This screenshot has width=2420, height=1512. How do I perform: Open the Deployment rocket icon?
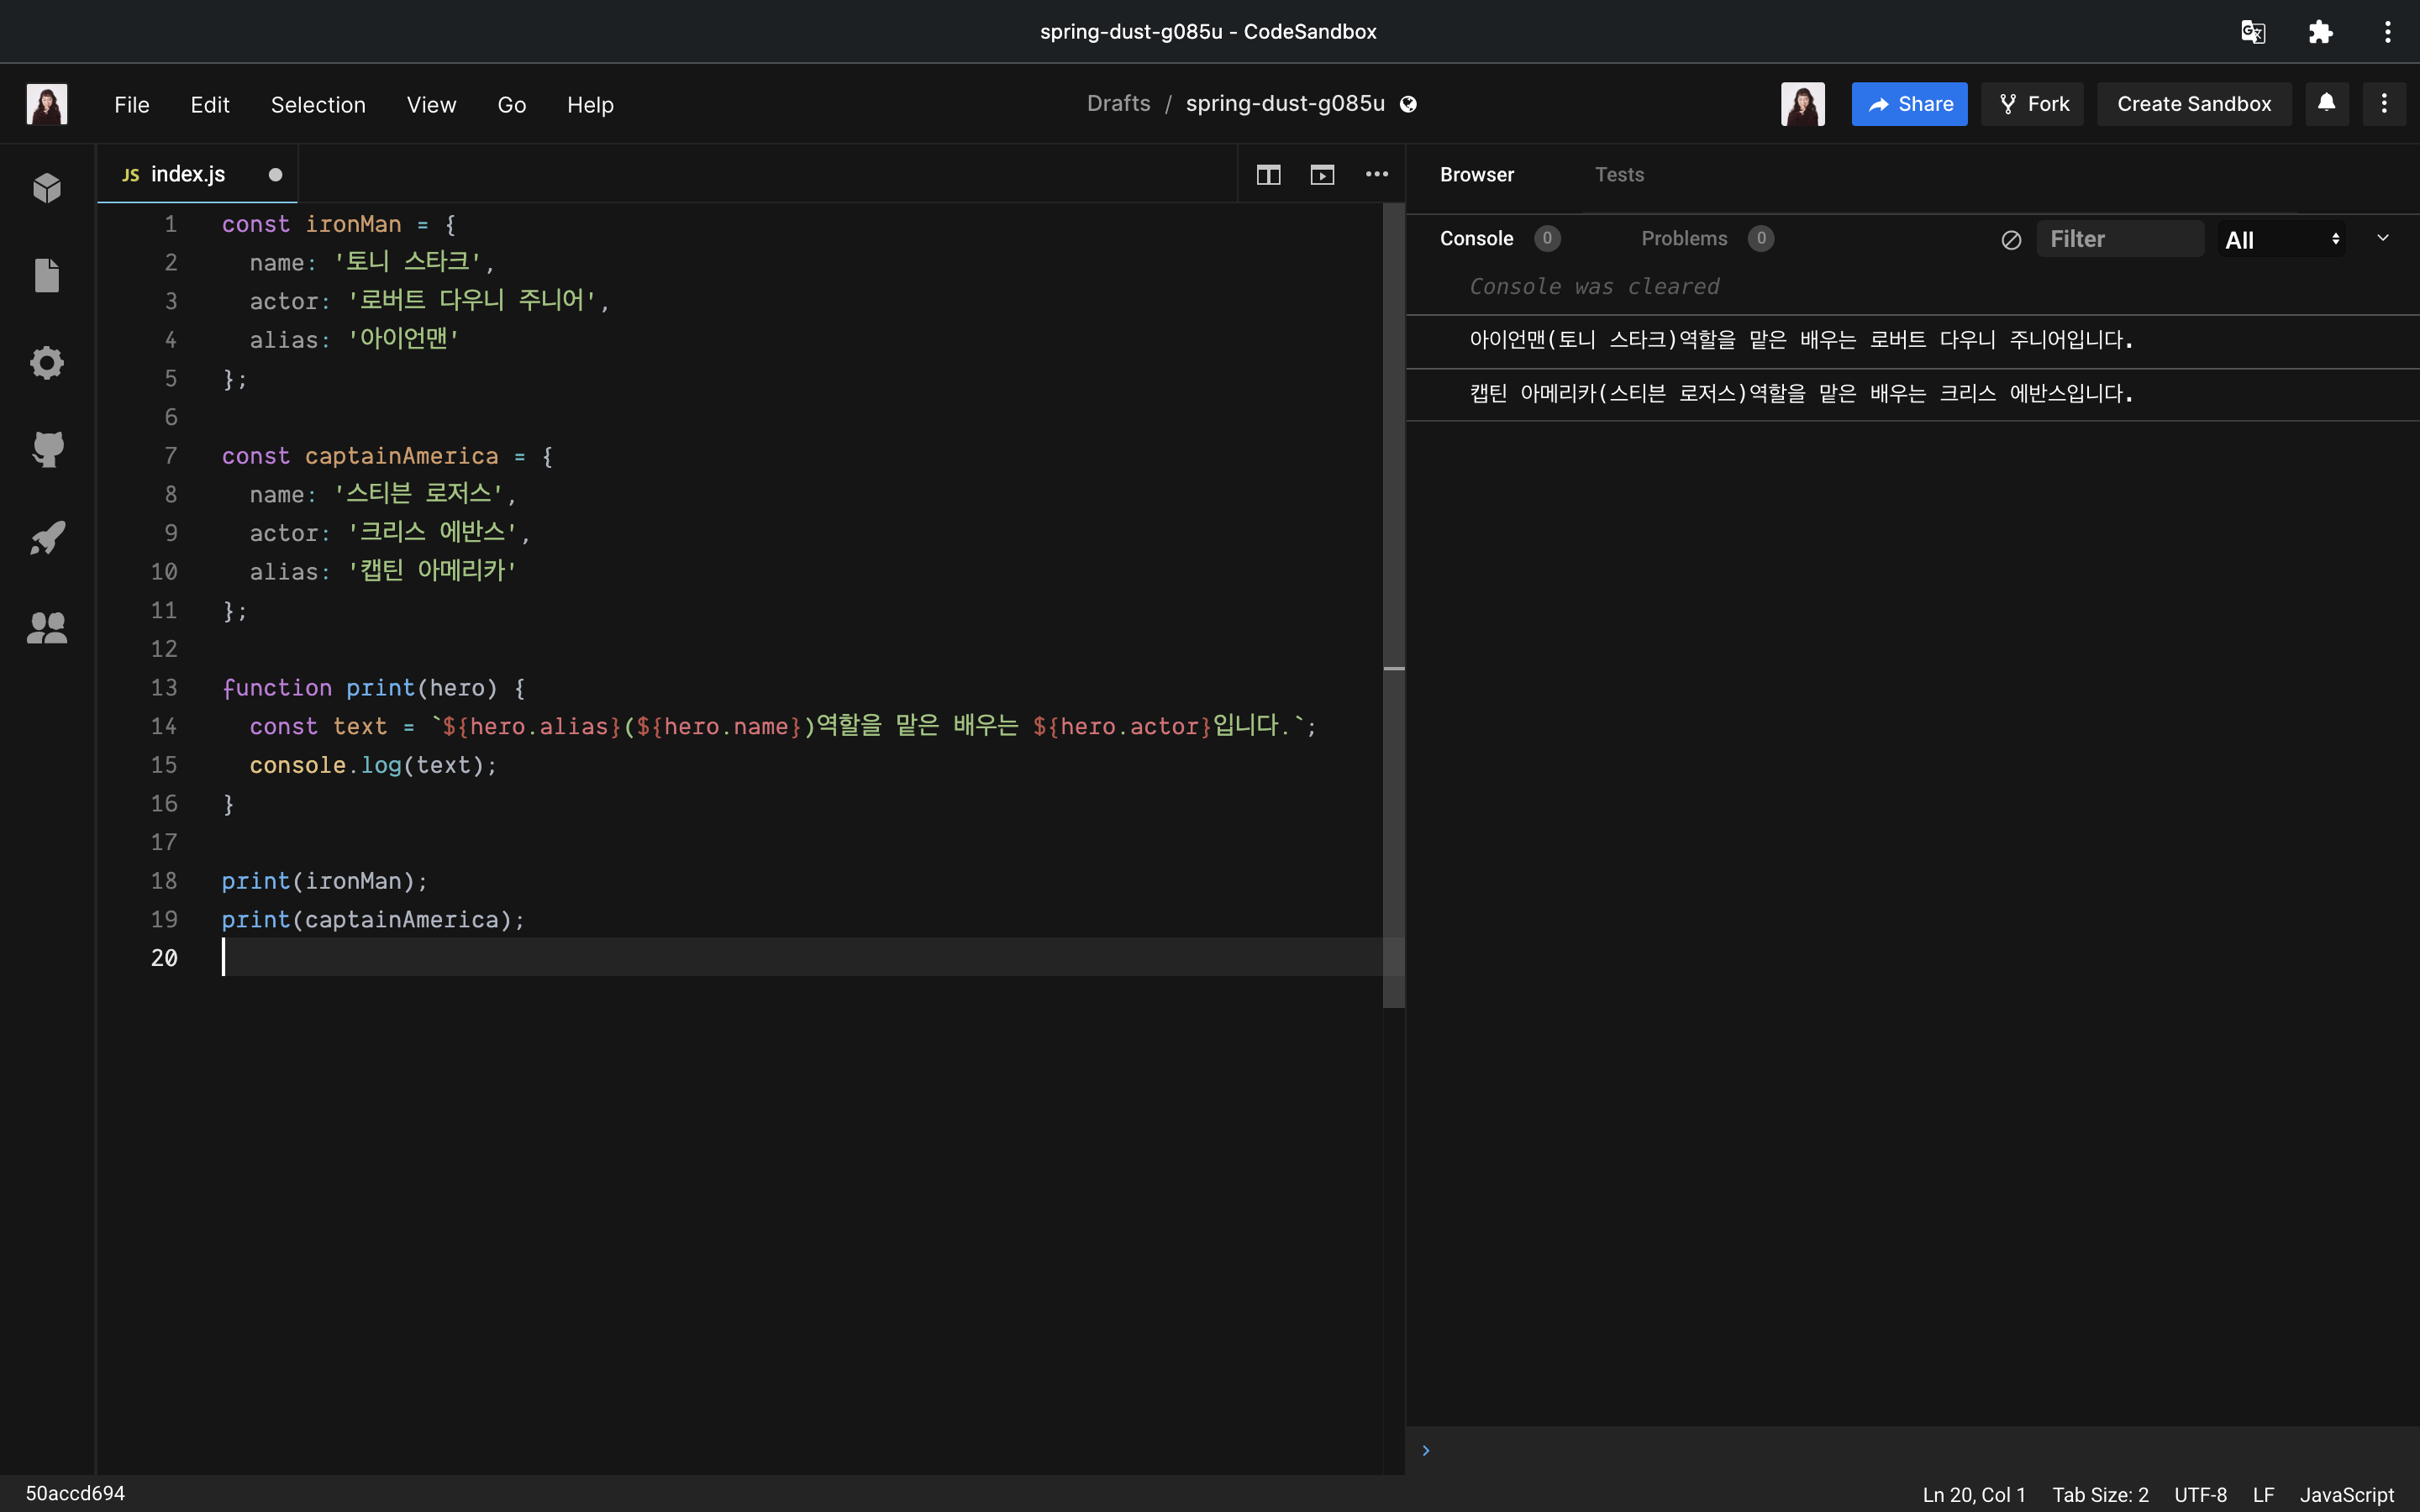[47, 538]
